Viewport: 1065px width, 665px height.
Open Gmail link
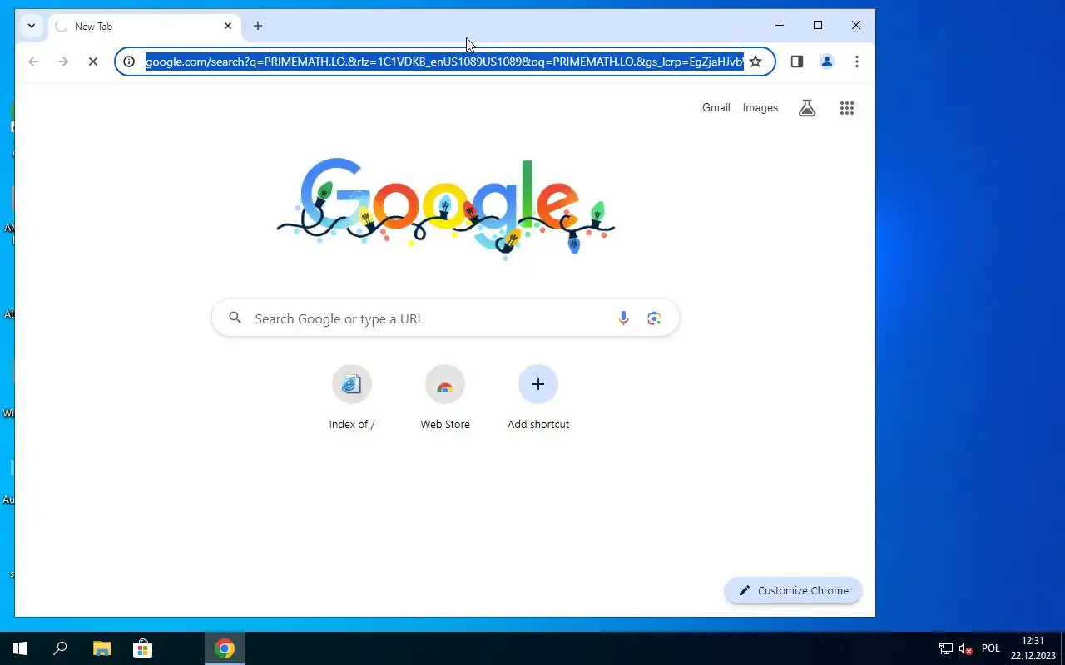click(x=716, y=108)
